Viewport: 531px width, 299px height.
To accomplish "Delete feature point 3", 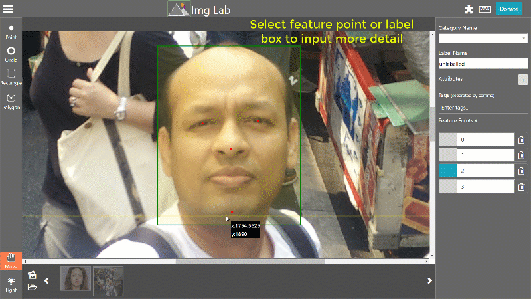I will coord(521,187).
